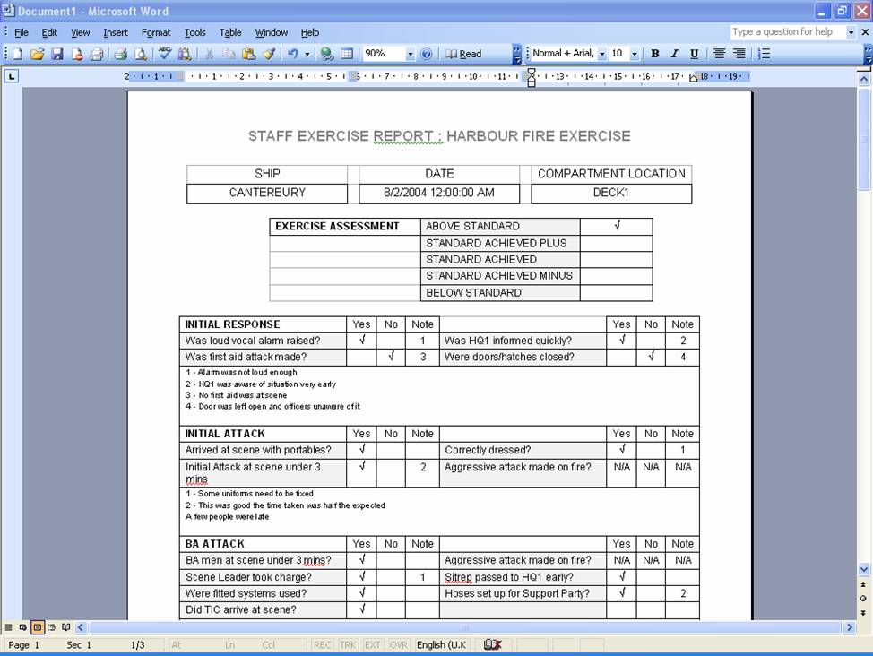Toggle Italic formatting
Image resolution: width=873 pixels, height=656 pixels.
coord(674,54)
